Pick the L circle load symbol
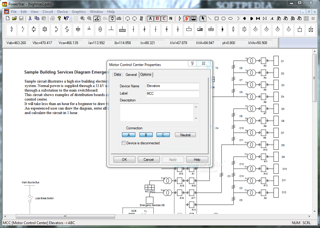Image resolution: width=320 pixels, height=228 pixels. tap(289, 30)
